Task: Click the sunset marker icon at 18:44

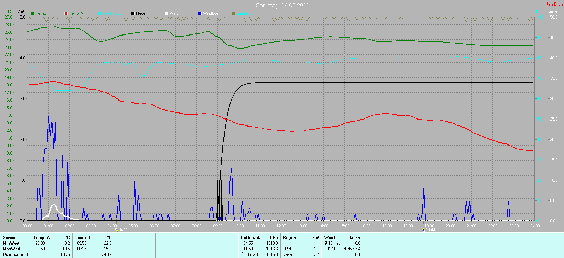Action: pyautogui.click(x=423, y=230)
